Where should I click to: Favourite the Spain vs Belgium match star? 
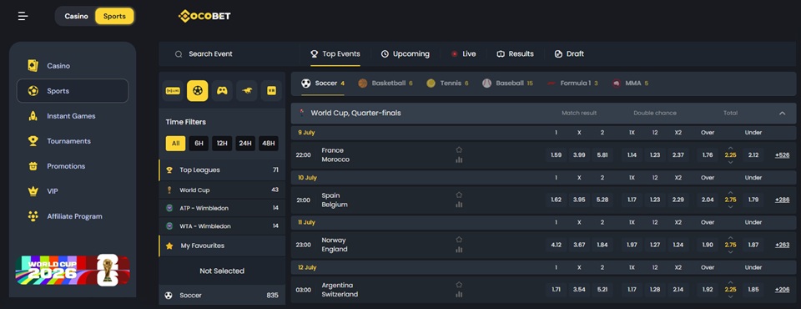pos(459,195)
